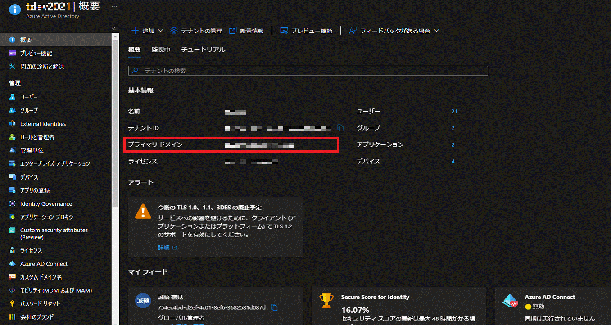Viewport: 611px width, 325px height.
Task: Open アプリの登録 in sidebar
Action: click(35, 190)
